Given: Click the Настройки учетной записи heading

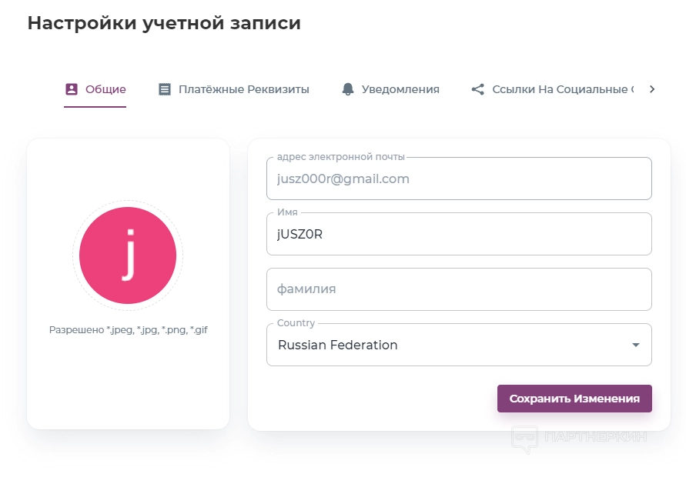Looking at the screenshot, I should (x=164, y=23).
